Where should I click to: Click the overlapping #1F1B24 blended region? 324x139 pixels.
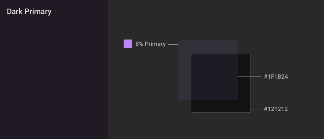(x=214, y=77)
